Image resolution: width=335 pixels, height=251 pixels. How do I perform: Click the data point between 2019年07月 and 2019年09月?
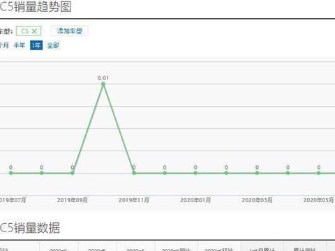point(42,173)
